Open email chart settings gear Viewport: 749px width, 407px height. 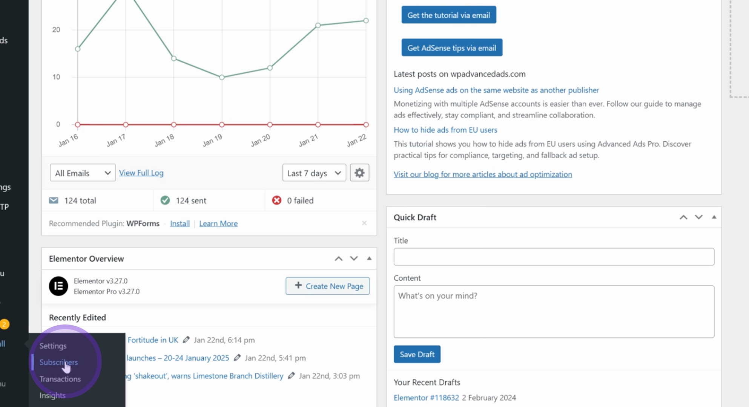pyautogui.click(x=359, y=173)
